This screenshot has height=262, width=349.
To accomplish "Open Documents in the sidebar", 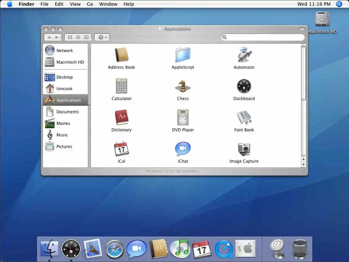I will click(65, 112).
